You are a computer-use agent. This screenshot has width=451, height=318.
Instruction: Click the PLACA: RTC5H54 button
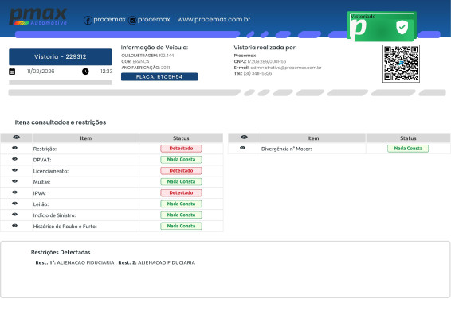(x=159, y=76)
